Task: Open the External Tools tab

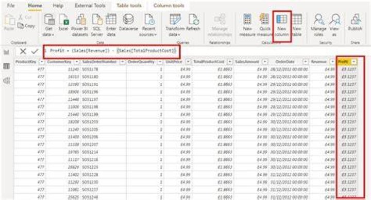Action: pyautogui.click(x=90, y=5)
